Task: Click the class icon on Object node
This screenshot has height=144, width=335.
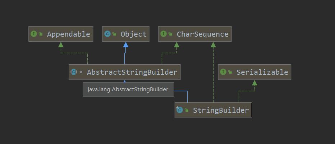Action: pyautogui.click(x=107, y=34)
